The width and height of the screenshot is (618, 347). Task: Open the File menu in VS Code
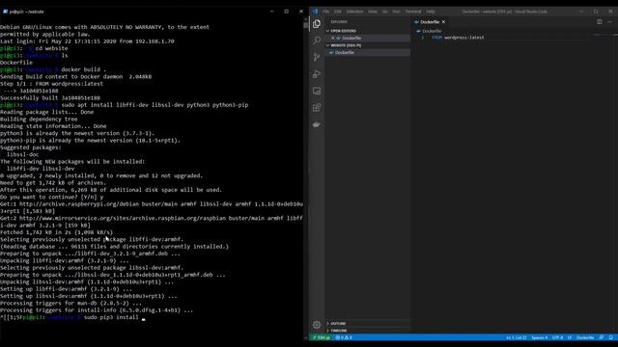pos(326,12)
